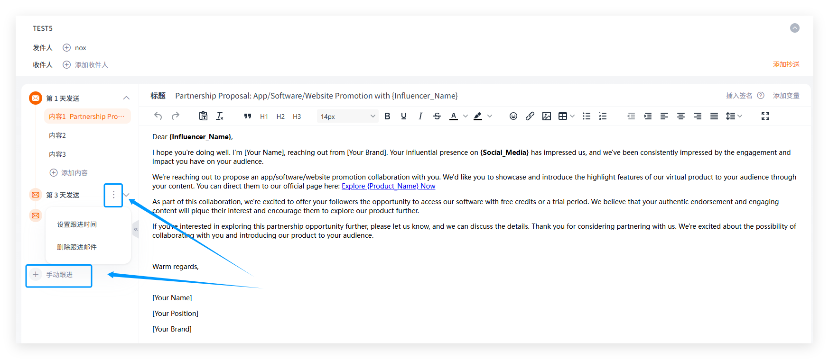Click 添加抄送 to add CC
Viewport: 829px width, 359px height.
tap(786, 64)
